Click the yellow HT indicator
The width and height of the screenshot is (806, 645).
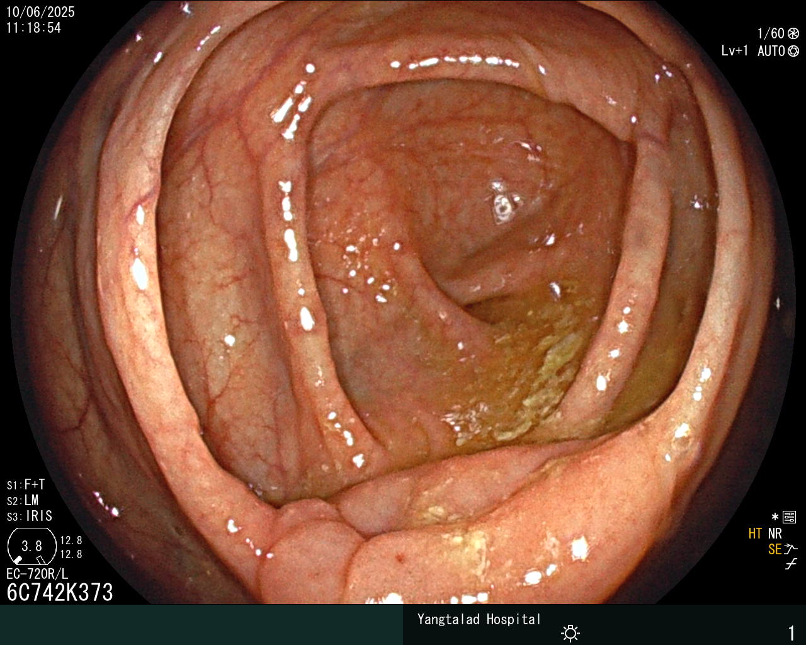756,534
